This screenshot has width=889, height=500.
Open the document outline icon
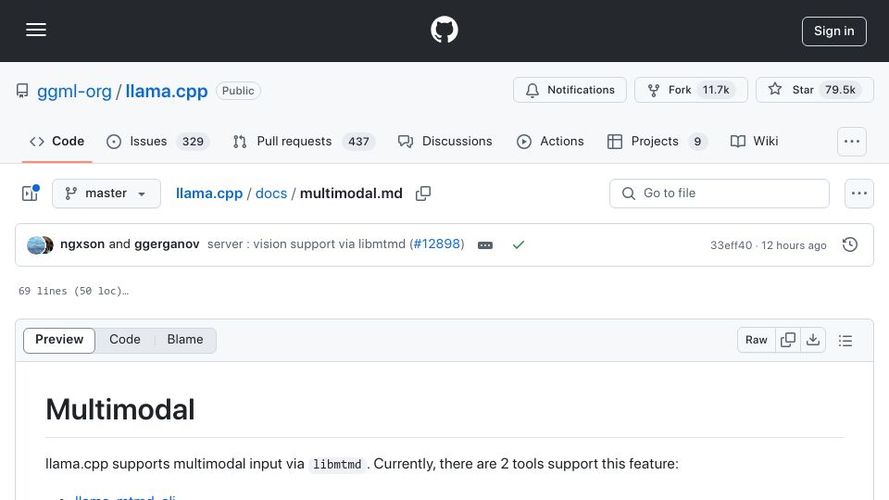point(845,341)
